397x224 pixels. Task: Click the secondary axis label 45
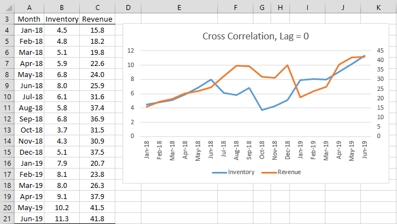click(x=380, y=50)
